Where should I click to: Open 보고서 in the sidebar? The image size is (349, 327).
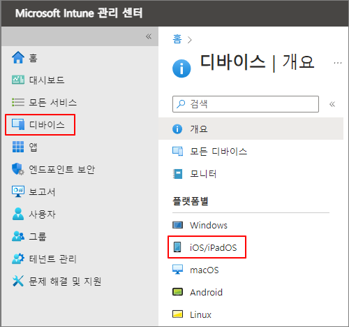click(x=42, y=192)
